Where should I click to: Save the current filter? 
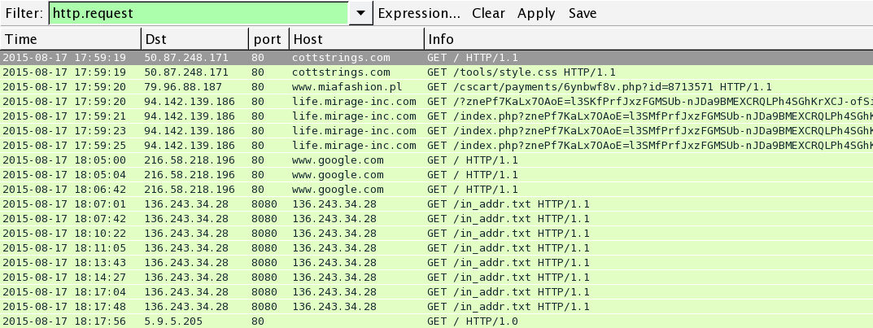pos(583,13)
